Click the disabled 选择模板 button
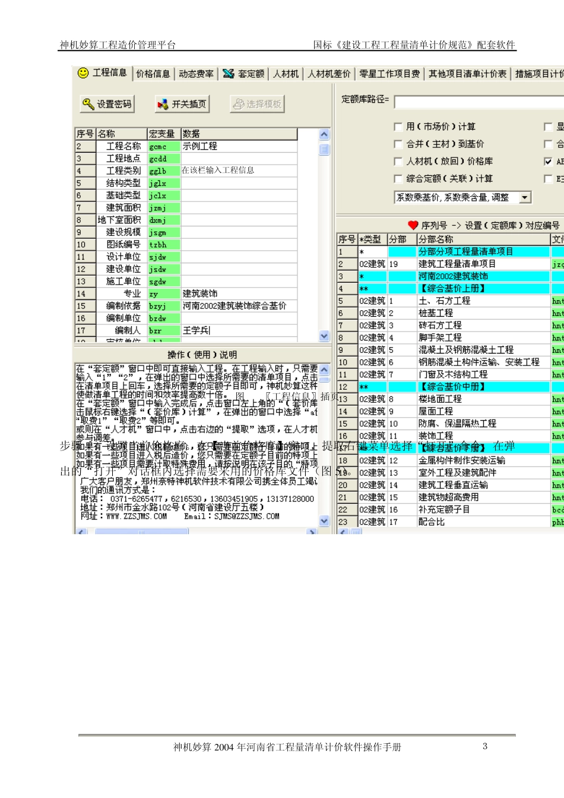 click(257, 104)
